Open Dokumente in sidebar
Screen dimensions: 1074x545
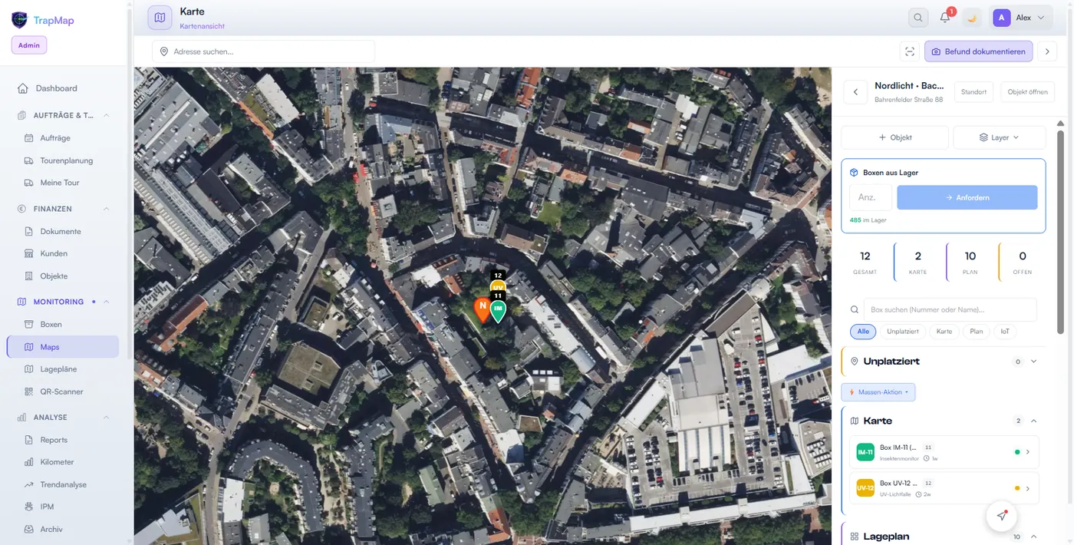61,231
